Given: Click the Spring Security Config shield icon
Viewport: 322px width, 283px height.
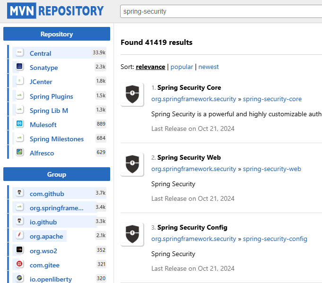Looking at the screenshot, I should (x=132, y=234).
